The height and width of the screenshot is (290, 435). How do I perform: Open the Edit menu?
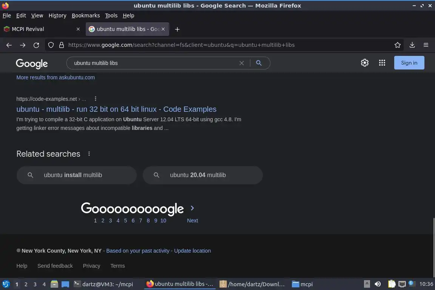[x=21, y=15]
